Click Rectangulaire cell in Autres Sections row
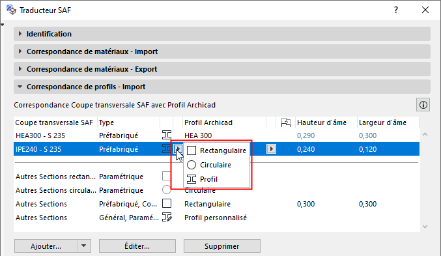The height and width of the screenshot is (256, 441). tap(207, 204)
